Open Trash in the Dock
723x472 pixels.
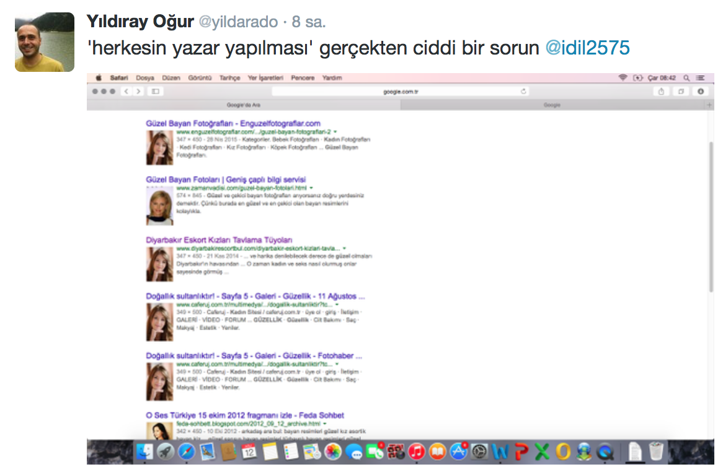(656, 452)
